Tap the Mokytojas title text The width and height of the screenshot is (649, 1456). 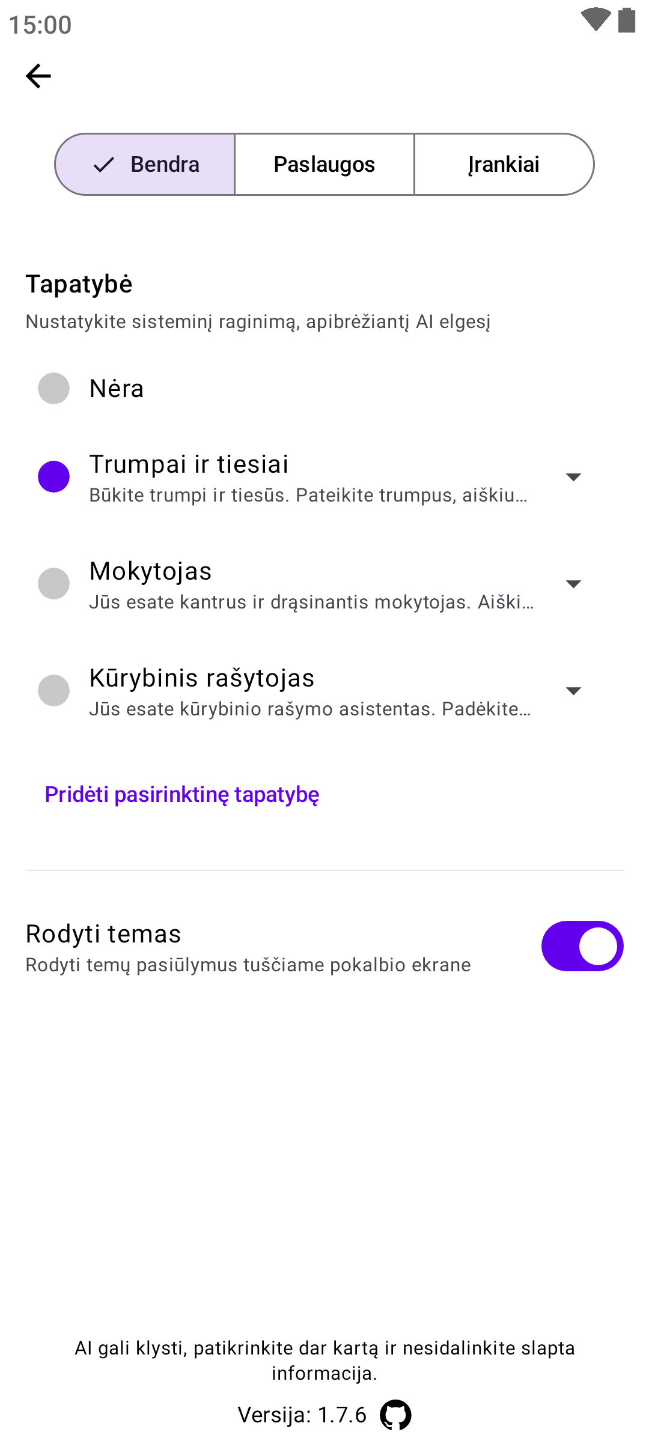click(x=151, y=571)
